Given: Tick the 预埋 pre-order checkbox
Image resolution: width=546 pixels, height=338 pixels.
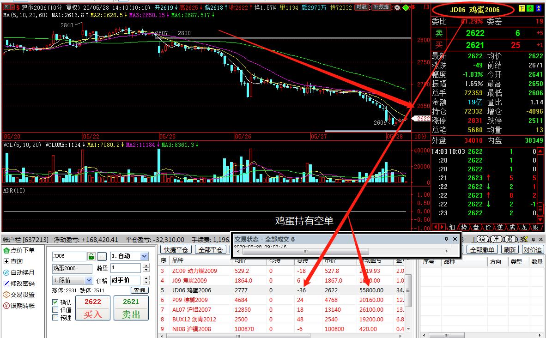Looking at the screenshot, I should click(55, 317).
